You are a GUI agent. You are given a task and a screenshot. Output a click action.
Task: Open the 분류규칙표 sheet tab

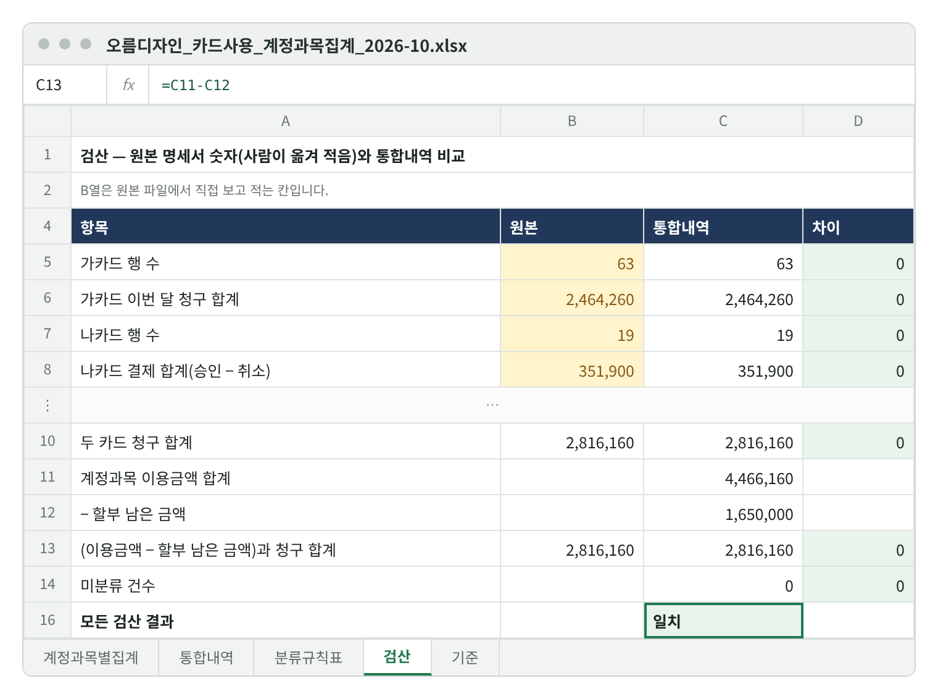(309, 658)
